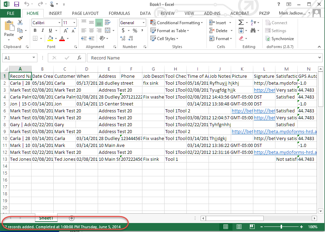The image size is (325, 232).
Task: Click the Cut scissors icon
Action: [20, 22]
